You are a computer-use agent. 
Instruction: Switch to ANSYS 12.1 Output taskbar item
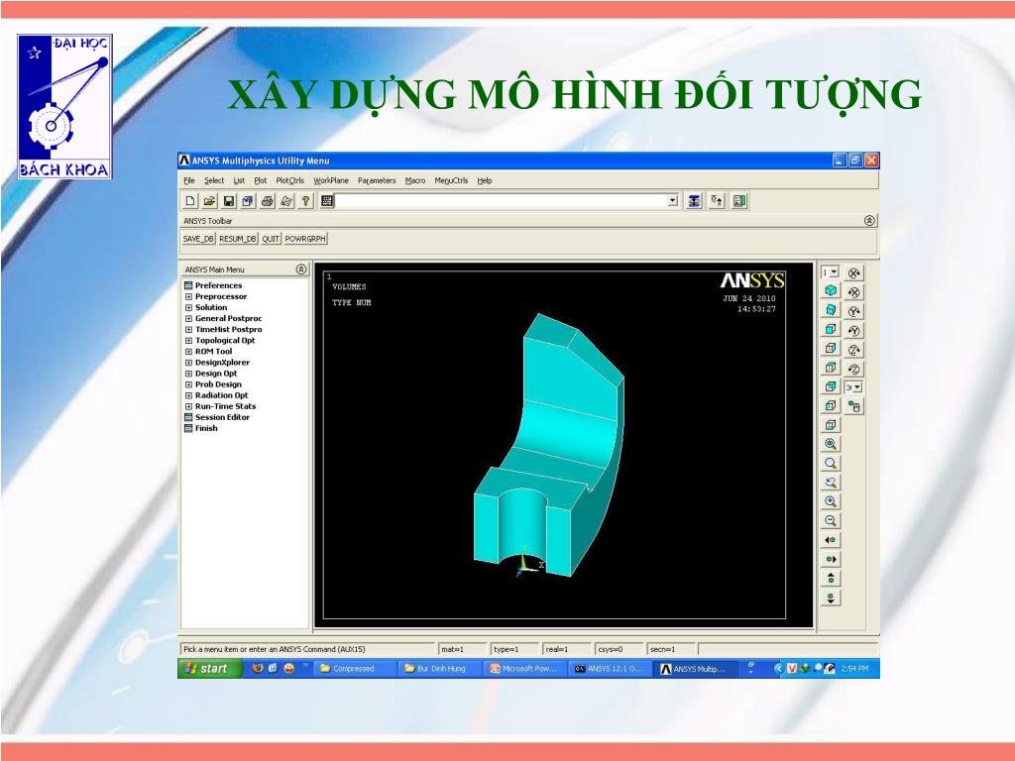tap(610, 669)
